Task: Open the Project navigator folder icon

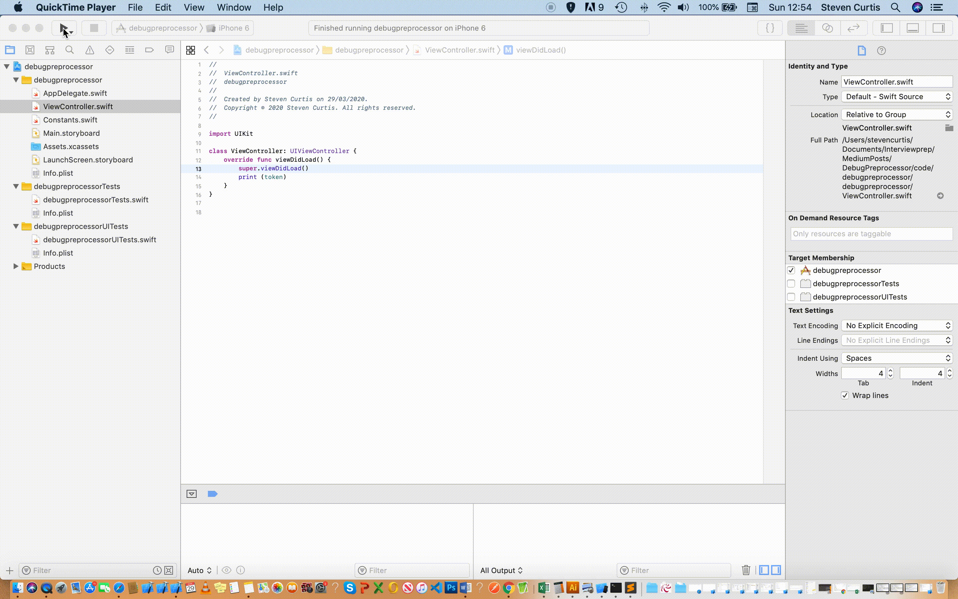Action: [x=10, y=50]
